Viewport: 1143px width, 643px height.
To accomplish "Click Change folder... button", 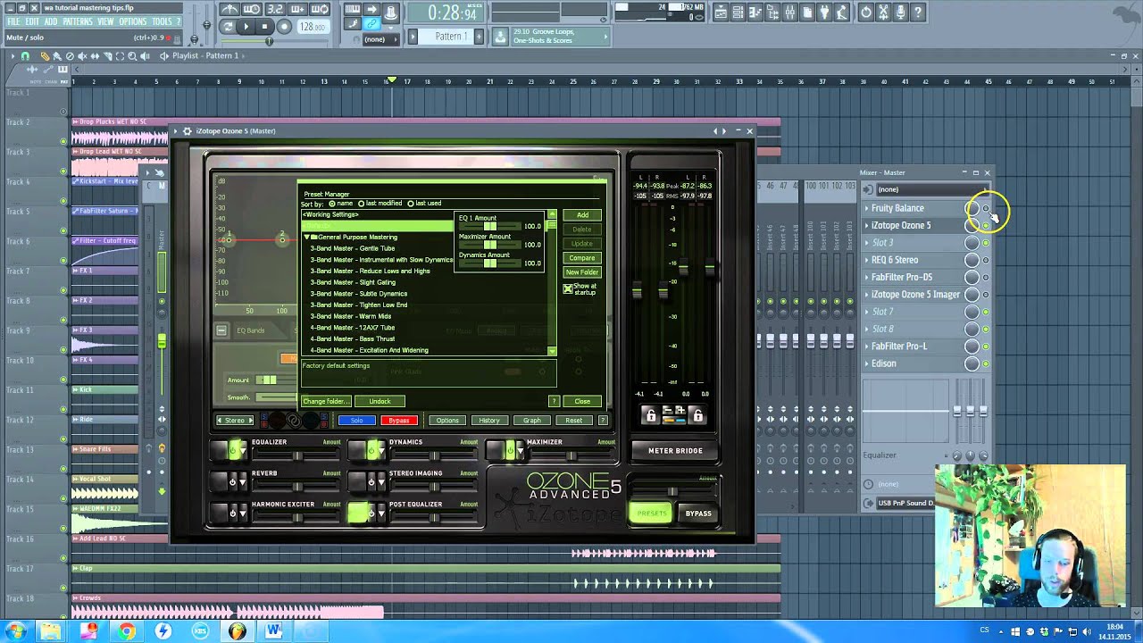I will pyautogui.click(x=326, y=401).
